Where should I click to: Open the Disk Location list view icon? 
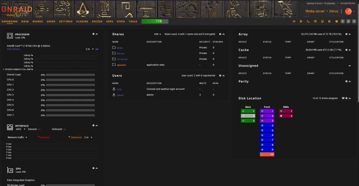coord(343,98)
